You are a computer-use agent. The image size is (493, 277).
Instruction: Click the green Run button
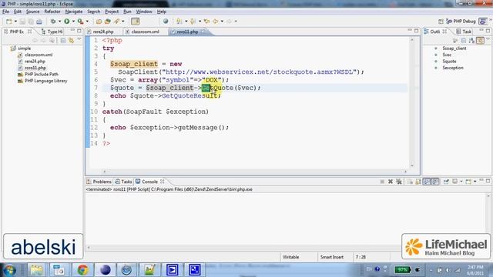coord(67,22)
